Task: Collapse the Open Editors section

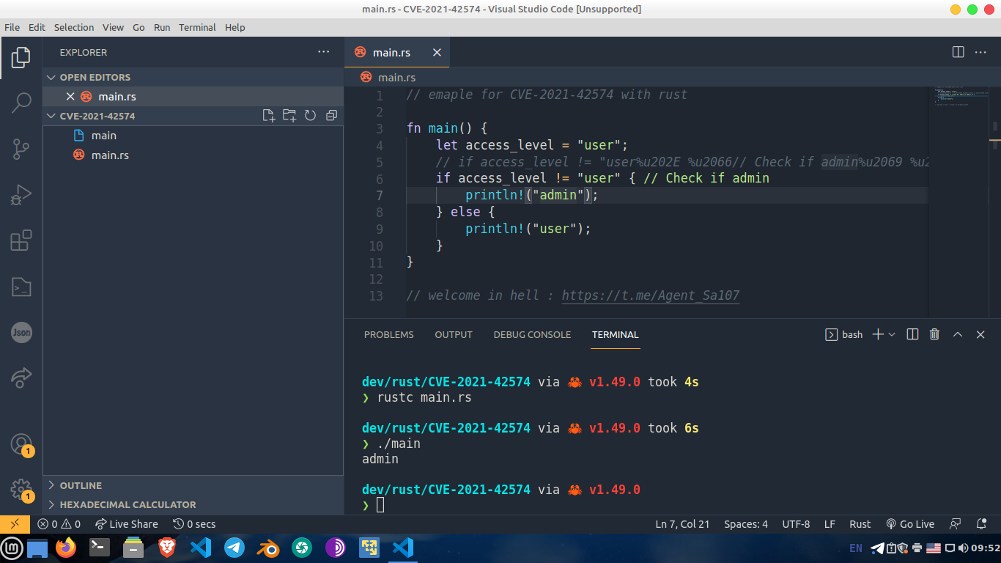Action: click(95, 77)
